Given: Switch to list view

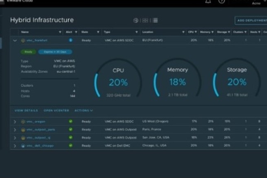Looking at the screenshot, I should (155, 21).
